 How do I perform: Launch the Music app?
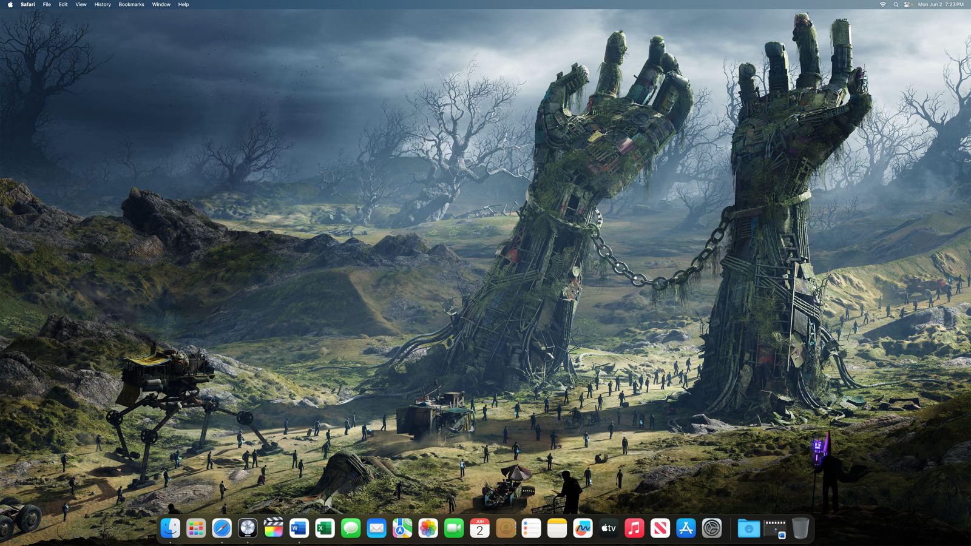click(634, 528)
